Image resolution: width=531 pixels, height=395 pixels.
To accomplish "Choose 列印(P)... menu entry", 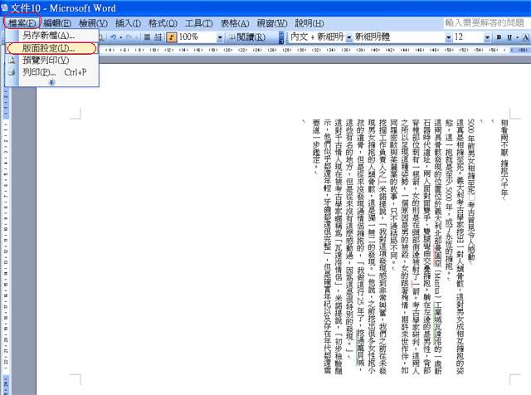I will pyautogui.click(x=52, y=72).
